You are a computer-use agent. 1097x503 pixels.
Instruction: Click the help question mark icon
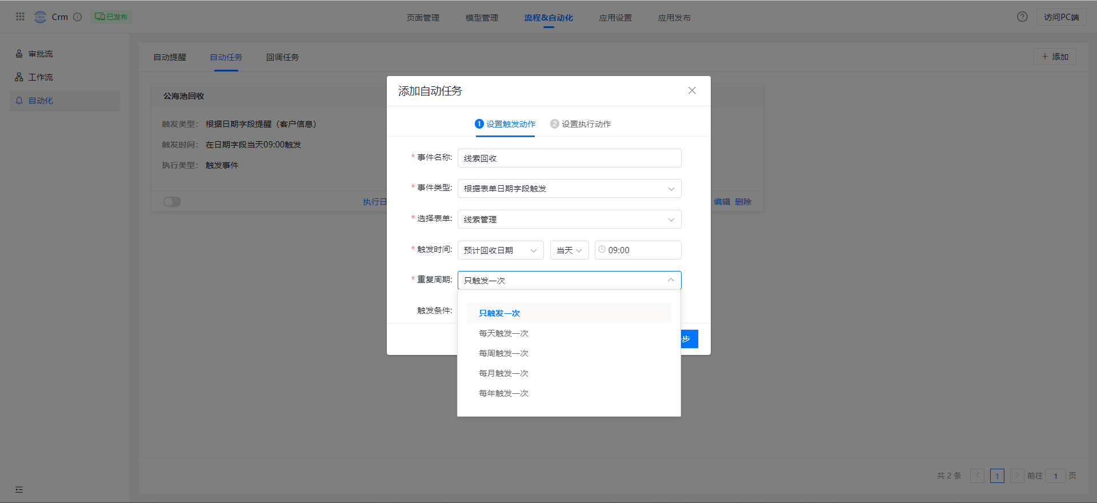[1022, 17]
